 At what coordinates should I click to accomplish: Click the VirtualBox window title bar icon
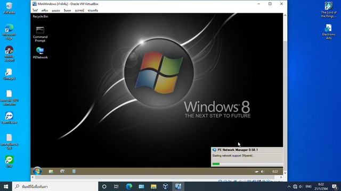coord(35,4)
